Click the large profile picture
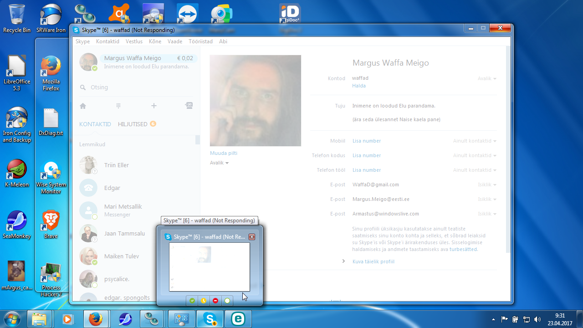 coord(256,101)
